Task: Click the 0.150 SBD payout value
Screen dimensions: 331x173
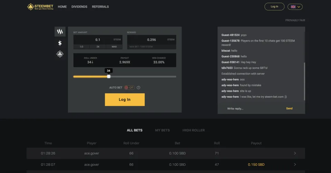Action: [x=256, y=165]
